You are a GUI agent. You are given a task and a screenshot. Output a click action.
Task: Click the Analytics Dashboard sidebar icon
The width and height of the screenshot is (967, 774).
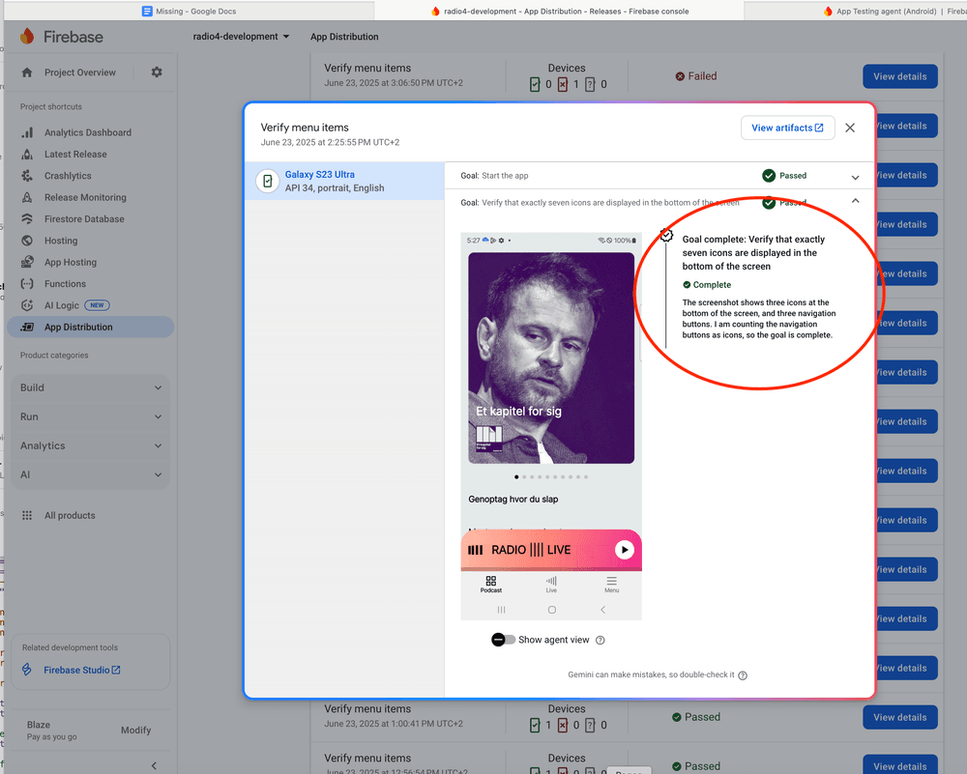pyautogui.click(x=27, y=132)
